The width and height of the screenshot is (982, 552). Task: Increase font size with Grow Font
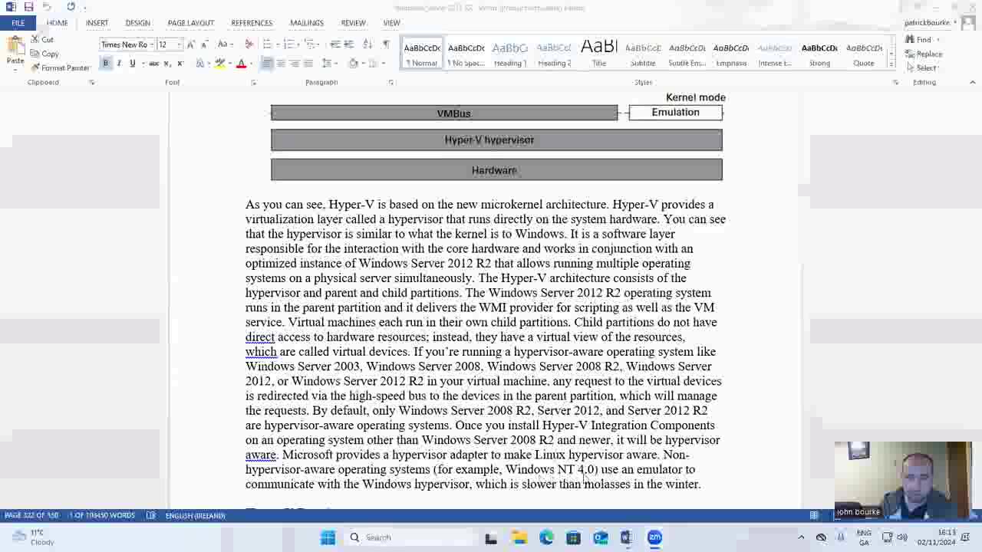click(191, 44)
